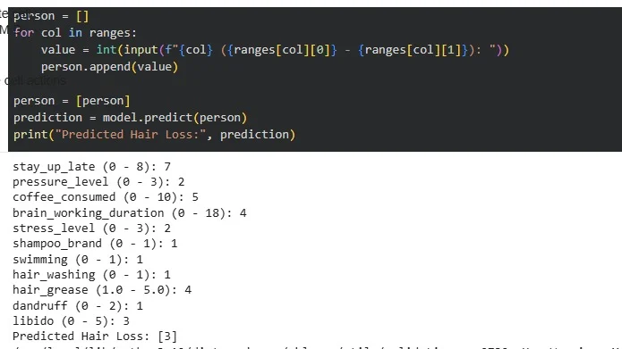Click the hair_washing output line
This screenshot has width=622, height=349.
91,275
